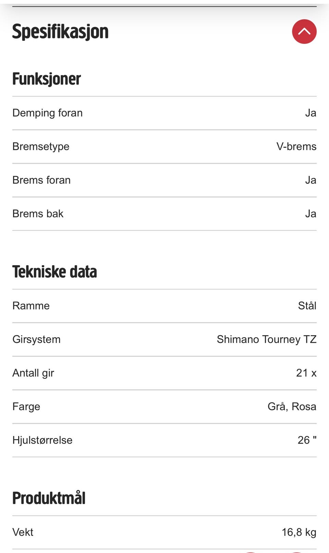Viewport: 329px width, 553px height.
Task: Click the Hjulstørrelse row label
Action: click(x=42, y=440)
